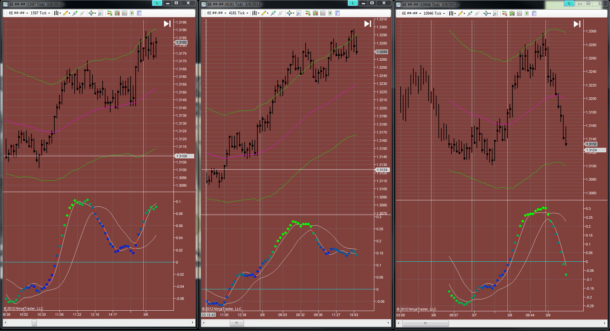The height and width of the screenshot is (331, 610).
Task: Open chart Properties in 1597 Tick window
Action: coord(139,13)
